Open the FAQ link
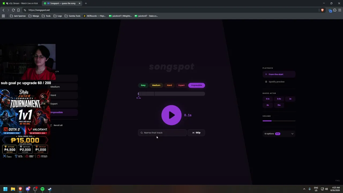Screen dimensions: 343x193 tap(337, 181)
